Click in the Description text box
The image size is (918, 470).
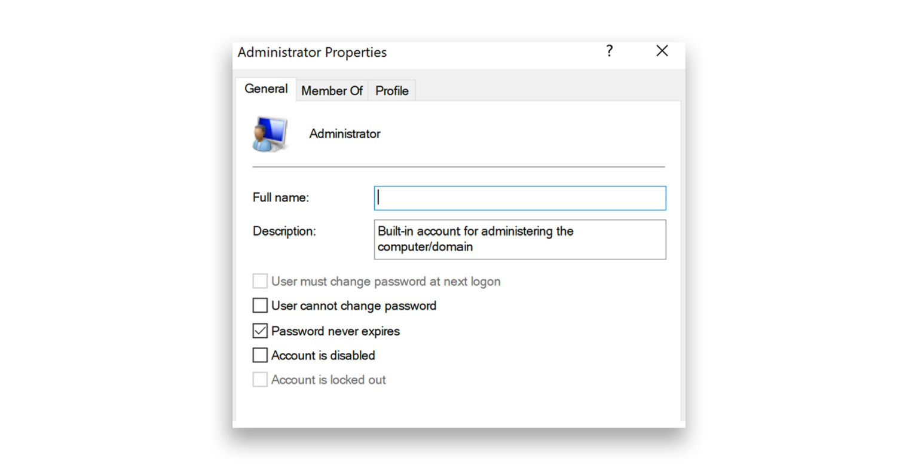click(x=519, y=239)
